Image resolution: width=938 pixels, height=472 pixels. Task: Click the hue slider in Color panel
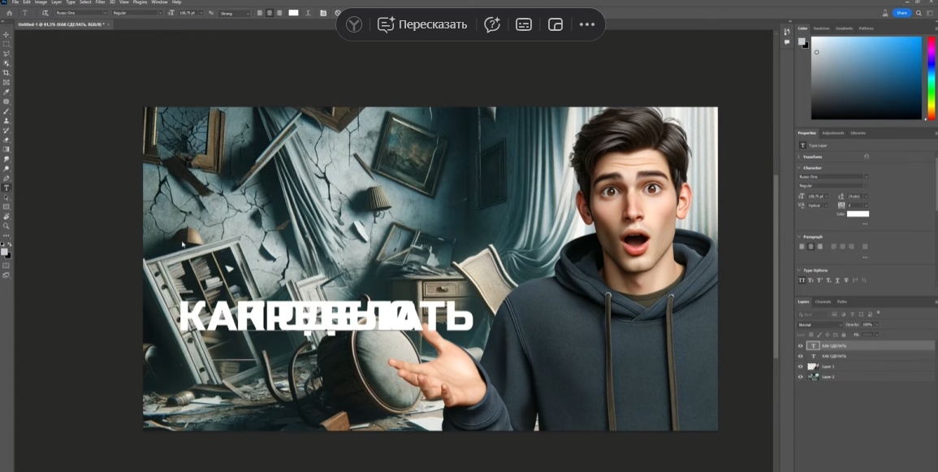[932, 78]
